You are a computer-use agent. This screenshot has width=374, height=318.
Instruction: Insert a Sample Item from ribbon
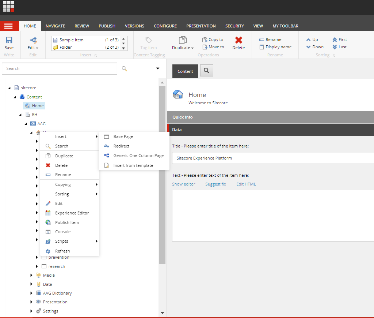pyautogui.click(x=86, y=40)
